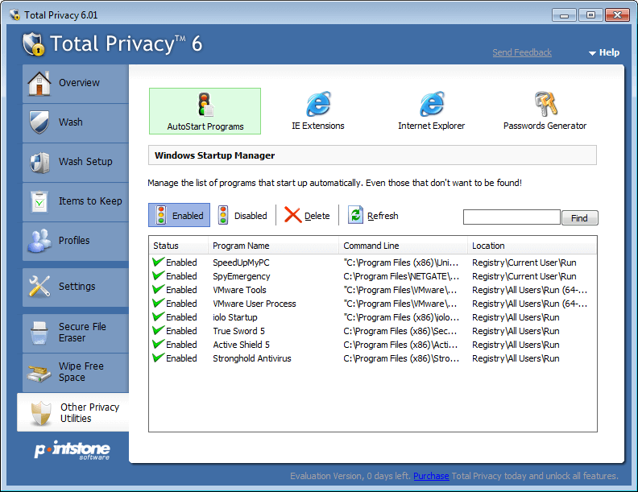The width and height of the screenshot is (638, 492).
Task: Open Settings sidebar label
Action: (x=77, y=286)
